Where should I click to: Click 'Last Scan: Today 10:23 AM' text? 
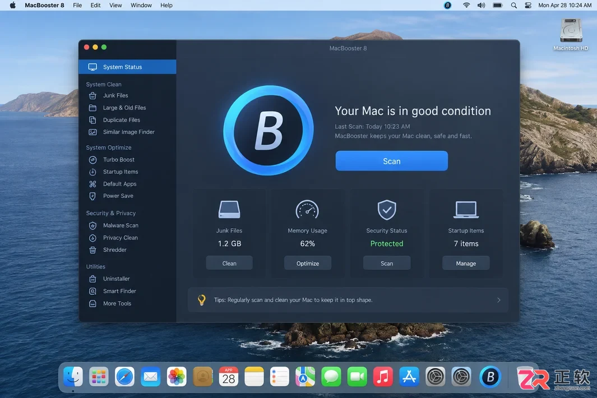pos(372,127)
